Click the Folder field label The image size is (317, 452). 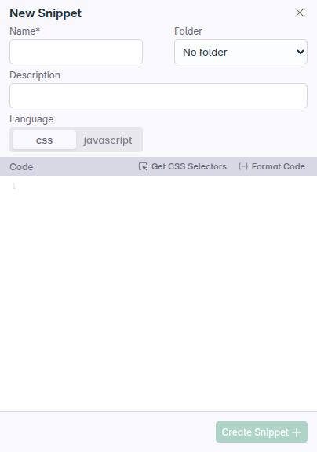(188, 31)
